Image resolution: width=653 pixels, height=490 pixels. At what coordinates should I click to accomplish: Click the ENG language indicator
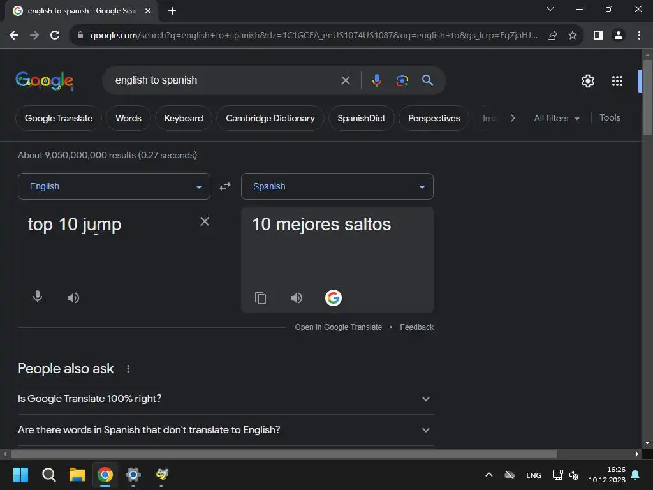click(x=534, y=475)
